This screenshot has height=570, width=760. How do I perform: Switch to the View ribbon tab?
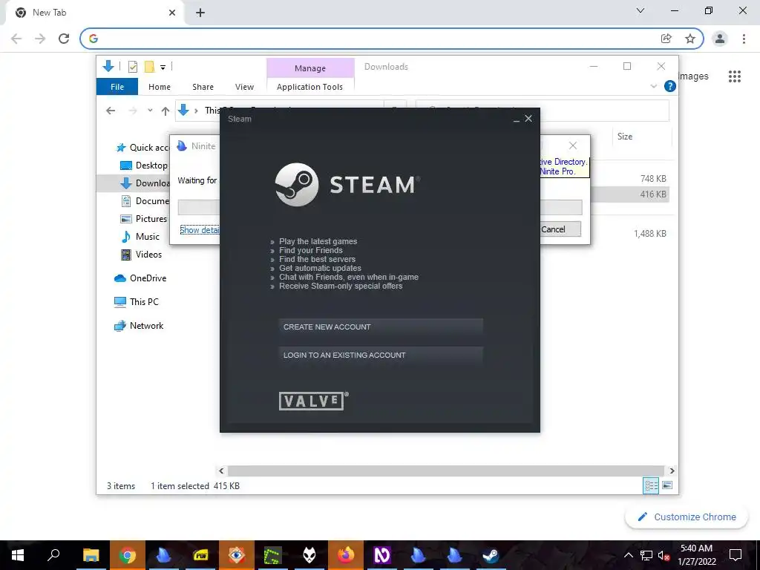click(244, 87)
